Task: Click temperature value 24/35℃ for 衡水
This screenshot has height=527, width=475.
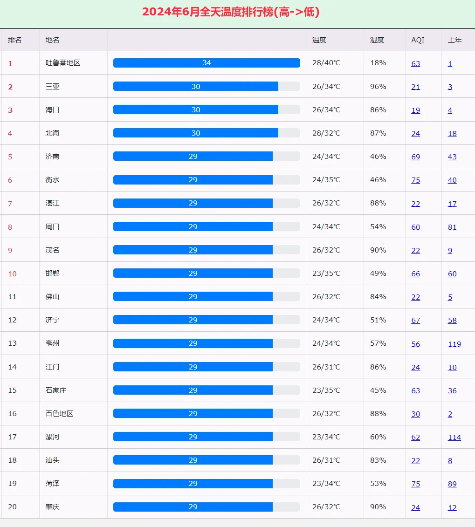Action: click(x=326, y=180)
